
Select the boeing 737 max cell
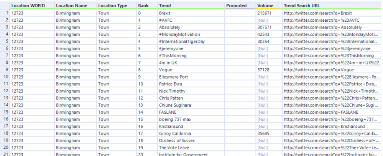pyautogui.click(x=191, y=119)
